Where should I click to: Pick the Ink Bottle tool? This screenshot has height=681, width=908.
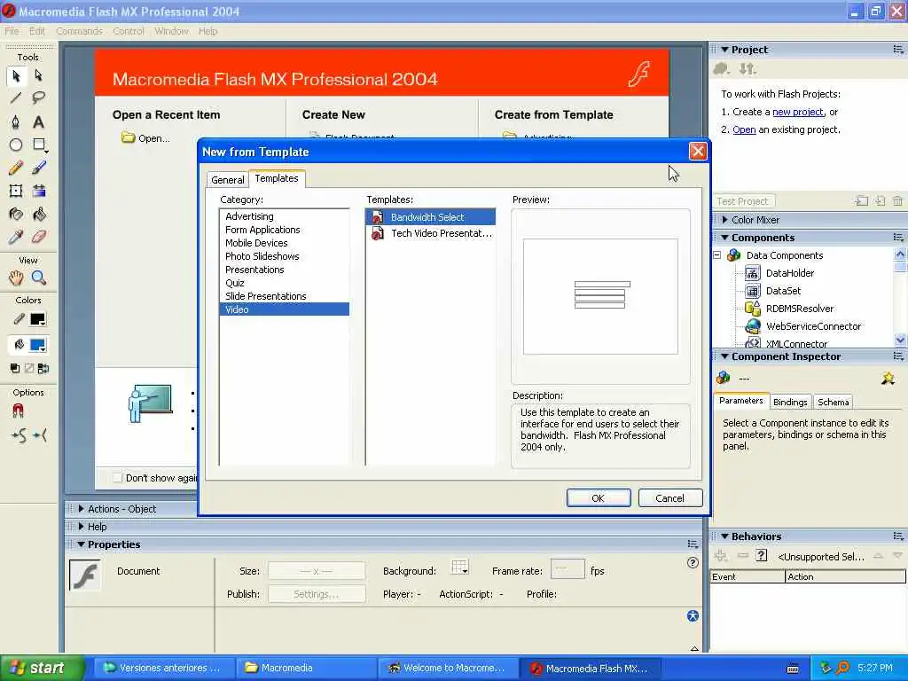[x=16, y=215]
